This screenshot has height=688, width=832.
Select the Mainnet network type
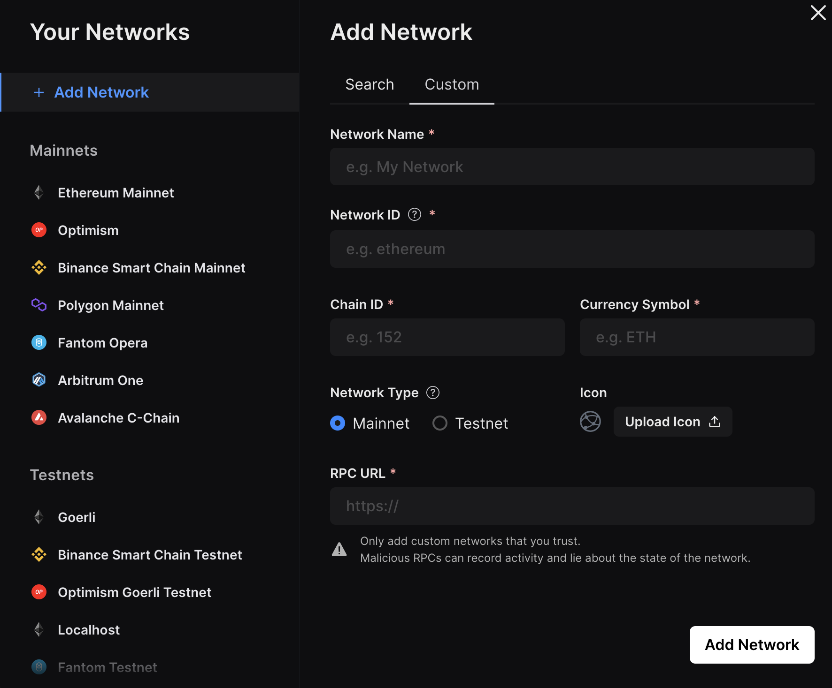pyautogui.click(x=337, y=423)
